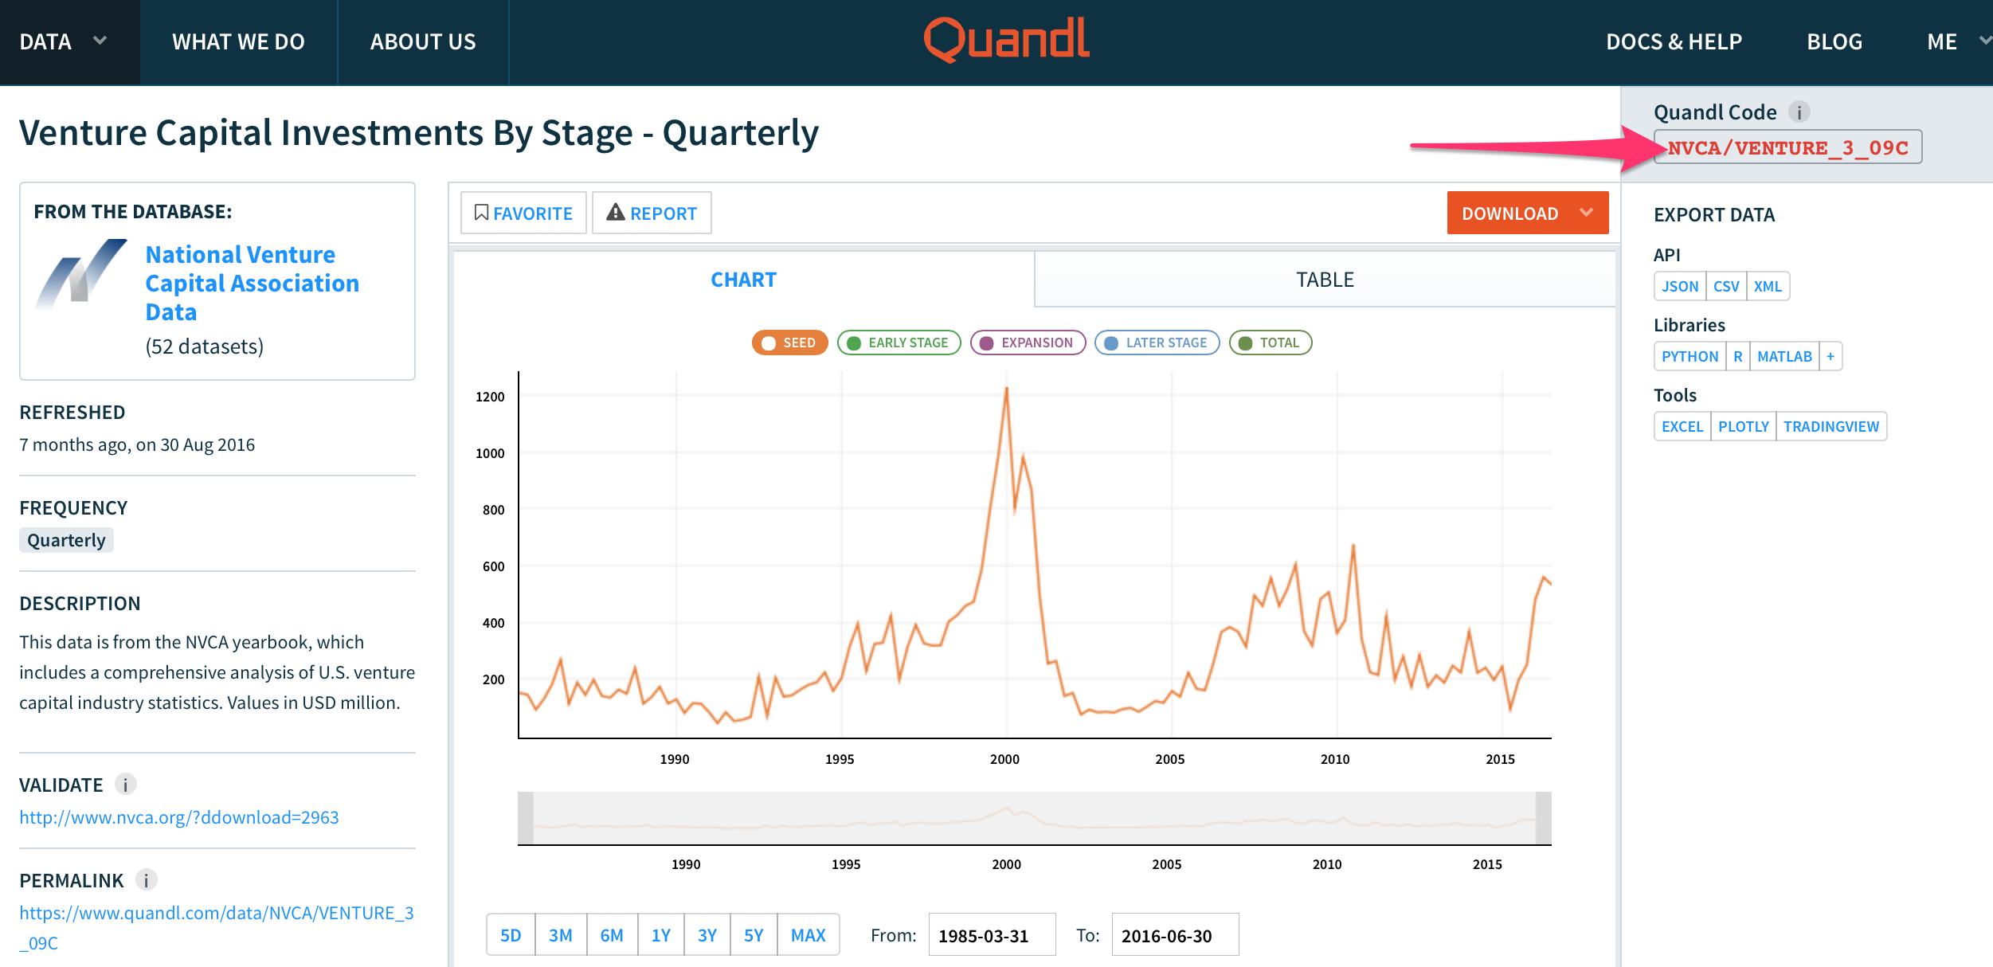Screen dimensions: 1993x967
Task: Open the DOCS & HELP menu
Action: pyautogui.click(x=1674, y=41)
